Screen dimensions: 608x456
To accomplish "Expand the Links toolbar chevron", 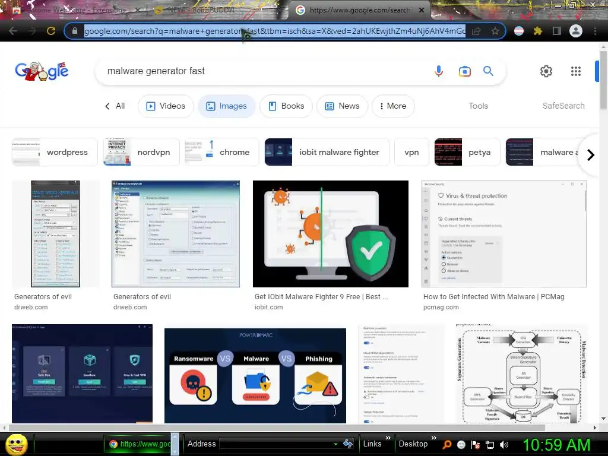I will click(388, 438).
